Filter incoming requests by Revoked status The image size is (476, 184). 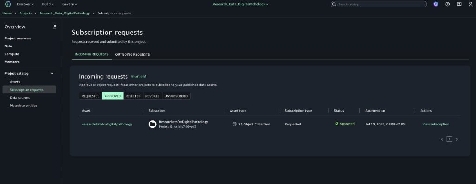pyautogui.click(x=152, y=96)
